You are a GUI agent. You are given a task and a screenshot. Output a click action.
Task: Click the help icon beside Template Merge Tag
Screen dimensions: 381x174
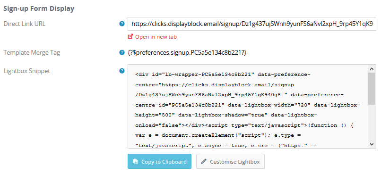click(x=122, y=52)
